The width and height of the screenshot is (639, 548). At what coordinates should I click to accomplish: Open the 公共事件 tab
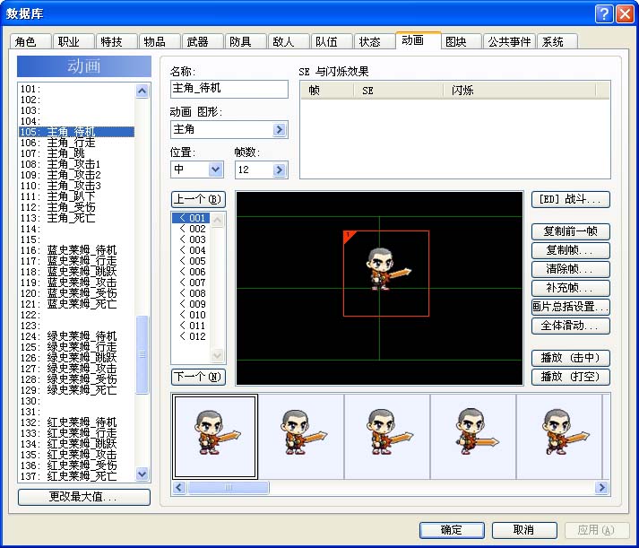(509, 41)
